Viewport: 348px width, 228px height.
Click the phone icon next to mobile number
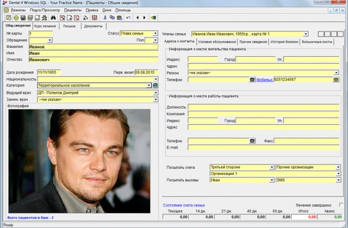click(336, 80)
